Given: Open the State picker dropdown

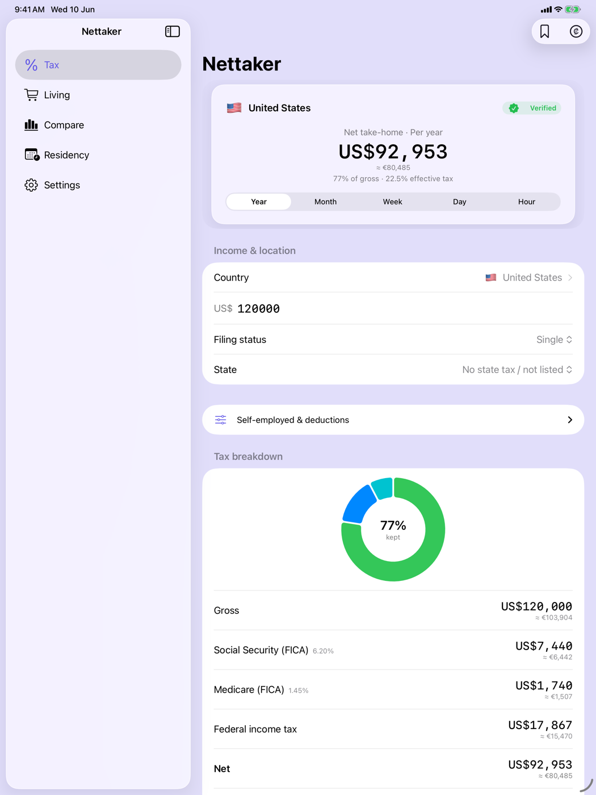Looking at the screenshot, I should coord(517,370).
